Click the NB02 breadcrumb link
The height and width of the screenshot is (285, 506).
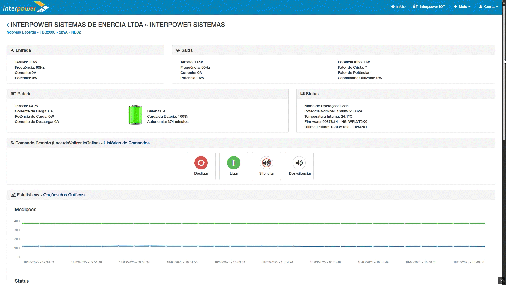click(x=76, y=32)
